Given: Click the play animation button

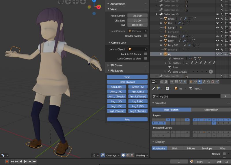Looking at the screenshot, I should tap(25, 162).
